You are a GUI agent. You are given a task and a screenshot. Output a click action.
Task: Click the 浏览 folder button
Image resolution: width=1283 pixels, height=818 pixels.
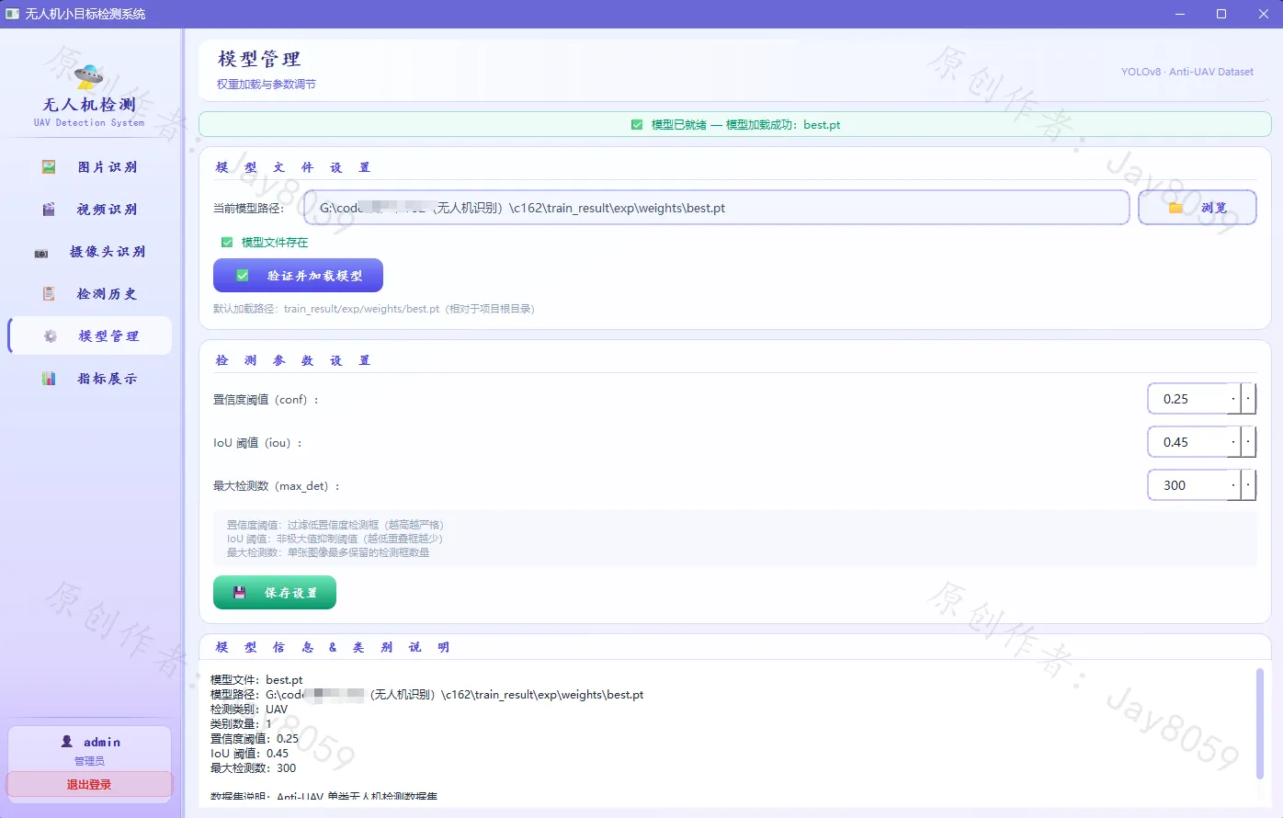tap(1198, 208)
